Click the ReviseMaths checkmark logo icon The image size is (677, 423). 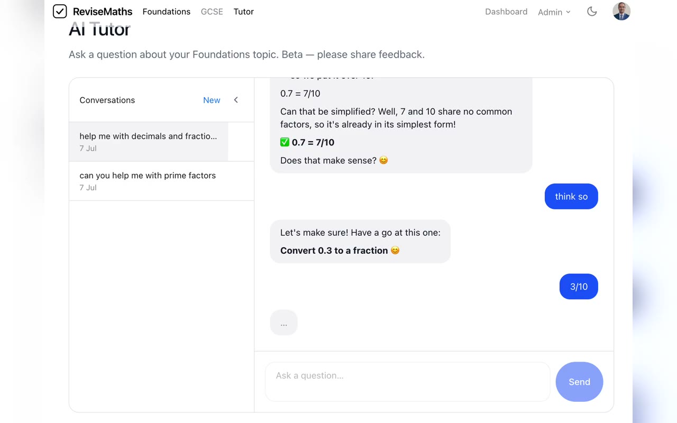[x=60, y=11]
